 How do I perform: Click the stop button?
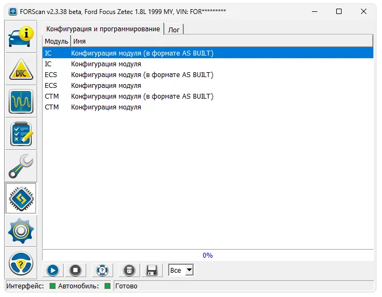coord(75,270)
